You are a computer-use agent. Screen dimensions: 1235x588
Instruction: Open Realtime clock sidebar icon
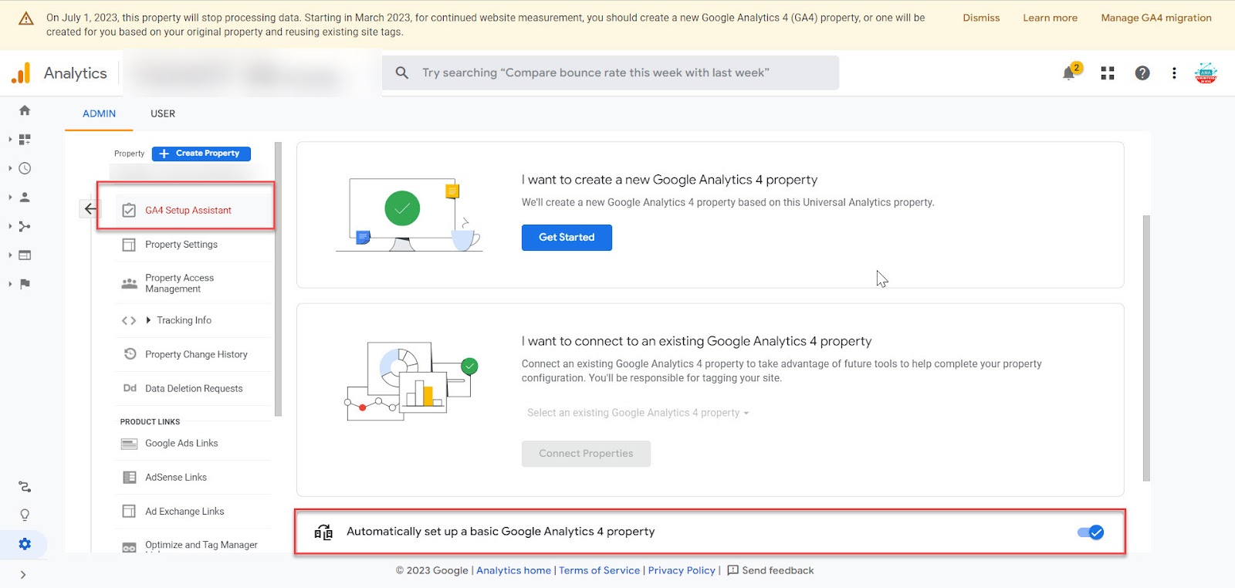25,168
